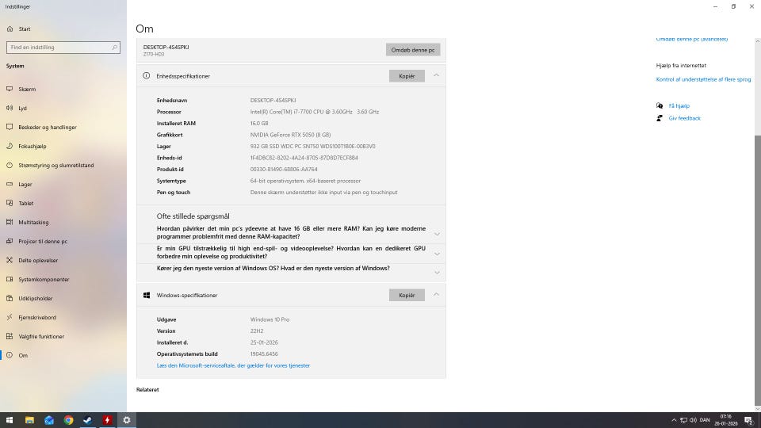Click the DAN language indicator
Image resolution: width=761 pixels, height=428 pixels.
pos(705,420)
